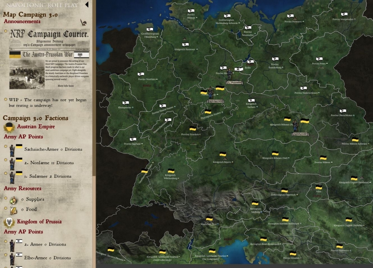Select the SüdArmee soldier unit

pos(295,125)
